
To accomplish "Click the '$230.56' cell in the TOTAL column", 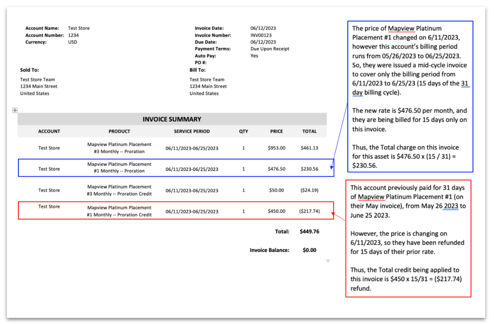I will coord(309,169).
